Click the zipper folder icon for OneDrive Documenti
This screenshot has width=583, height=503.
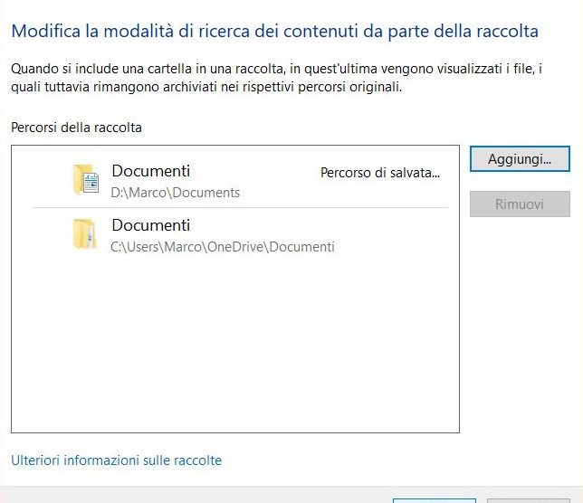85,234
